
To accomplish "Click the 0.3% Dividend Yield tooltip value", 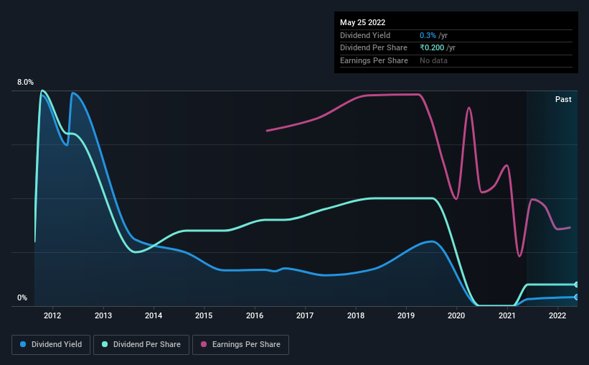I will [426, 35].
